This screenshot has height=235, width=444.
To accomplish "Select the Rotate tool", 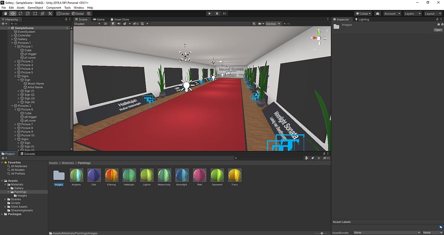I will pos(20,13).
